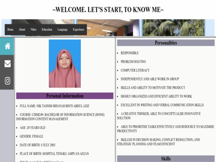Open the email envelope sidebar icon

point(8,64)
